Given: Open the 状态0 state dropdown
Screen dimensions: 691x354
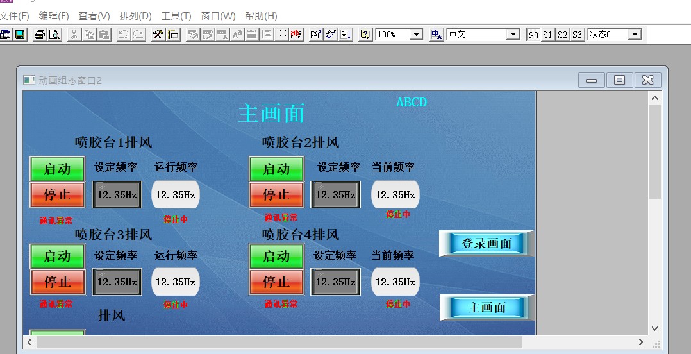Looking at the screenshot, I should (635, 35).
